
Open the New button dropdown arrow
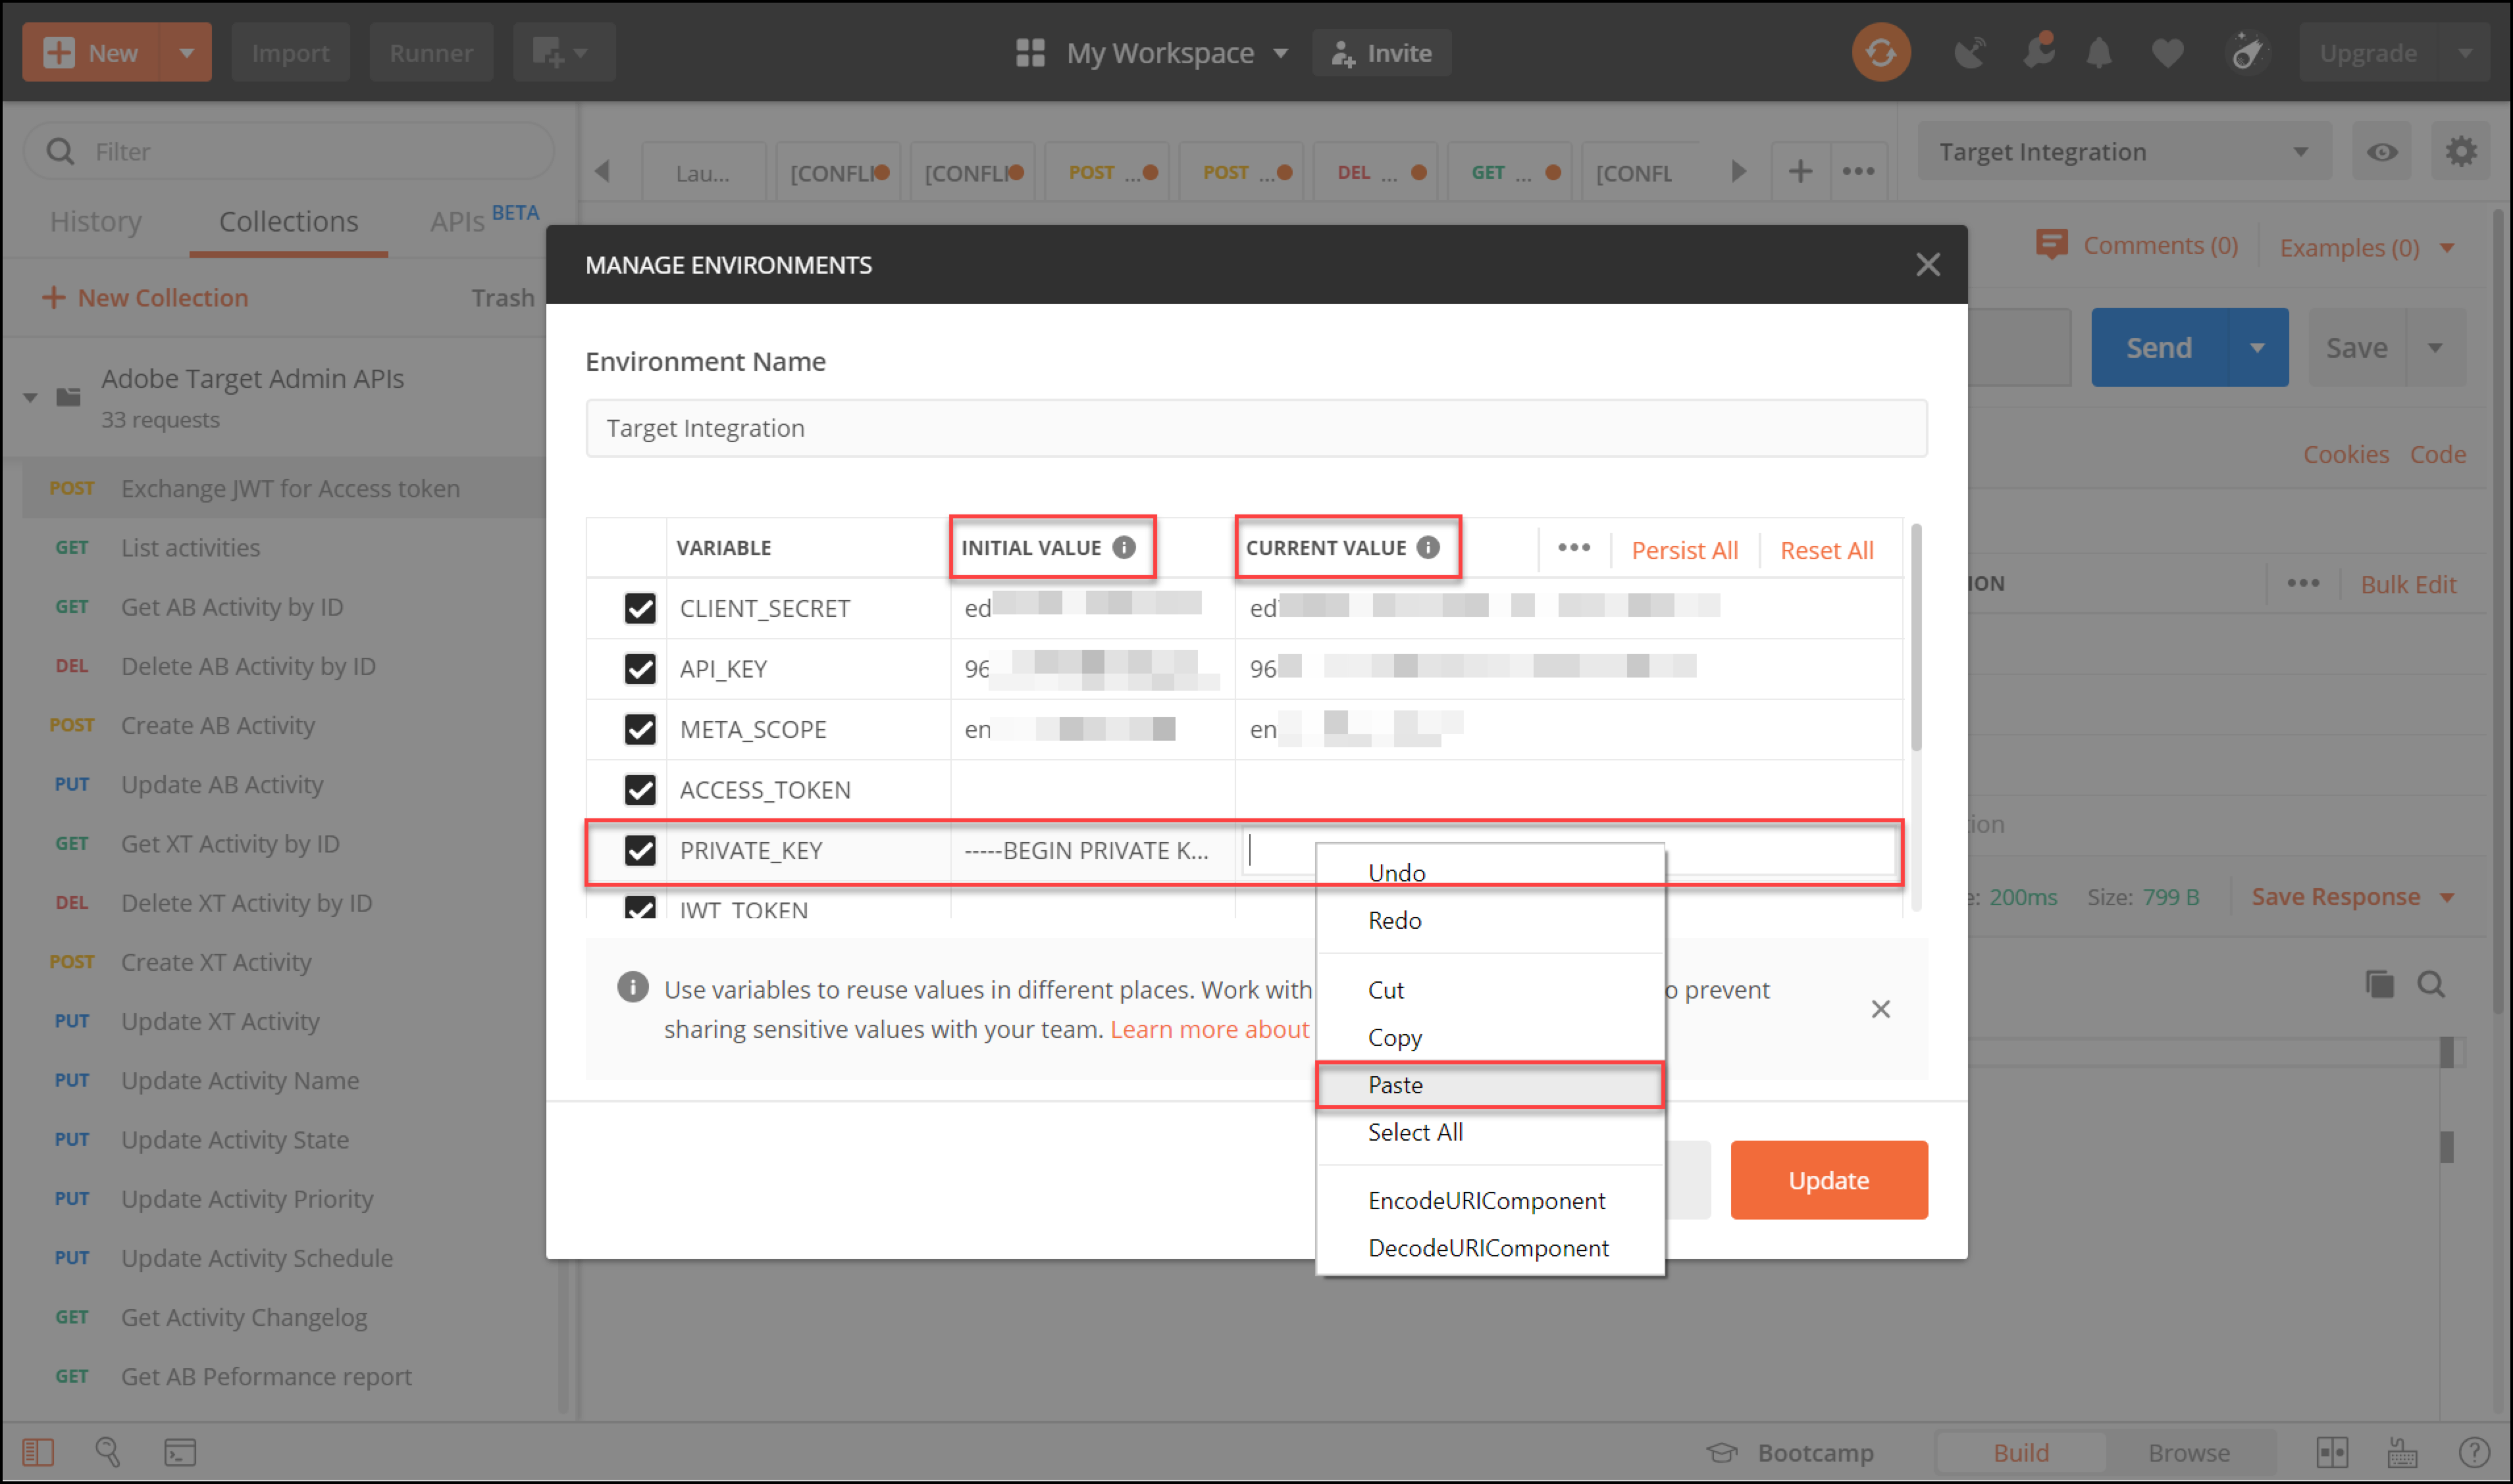pos(186,52)
